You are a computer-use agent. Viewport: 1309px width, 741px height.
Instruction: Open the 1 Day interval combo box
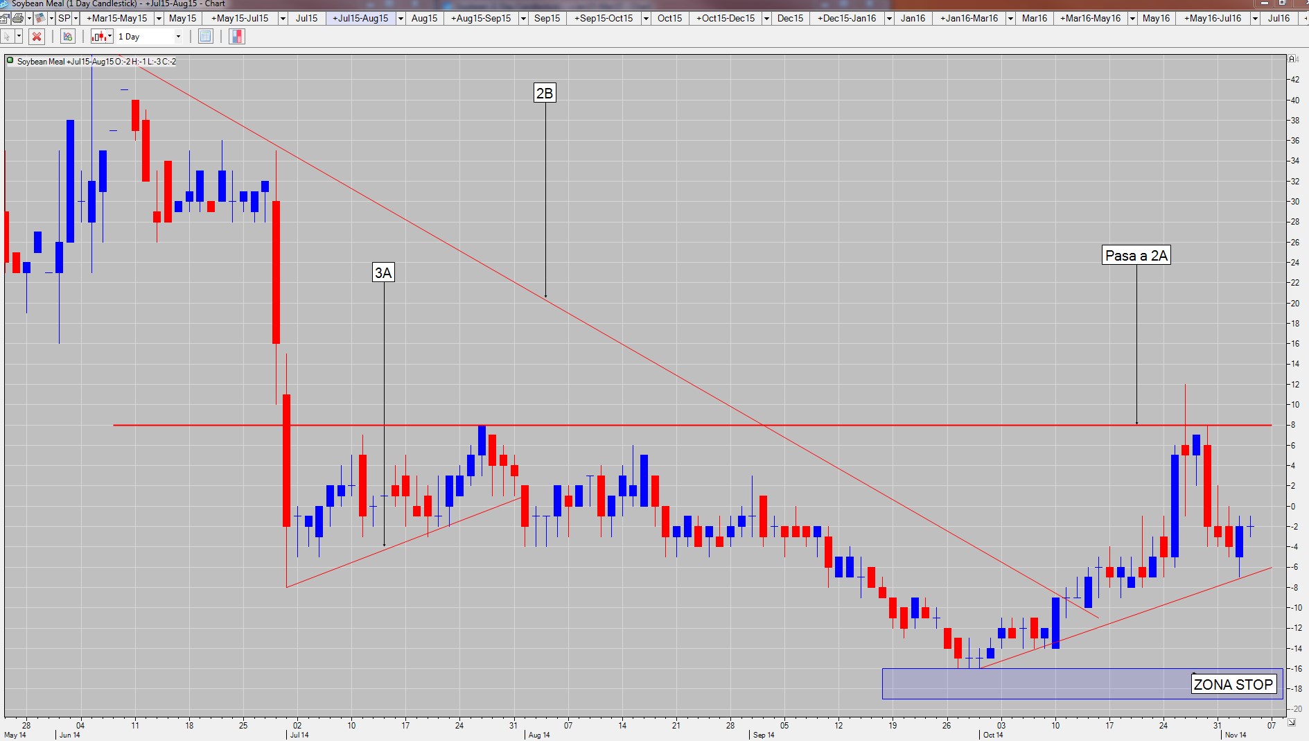150,36
